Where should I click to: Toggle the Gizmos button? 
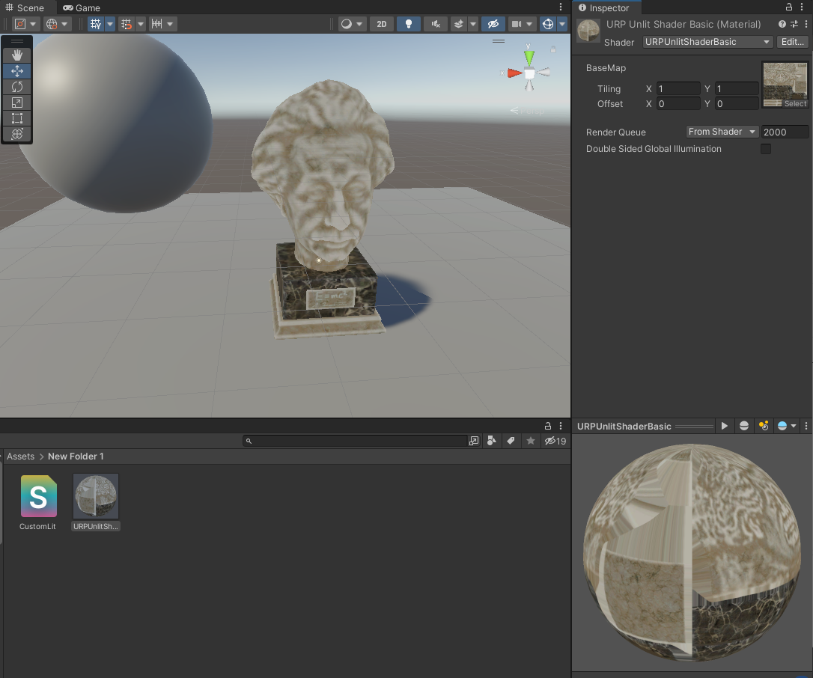tap(548, 24)
